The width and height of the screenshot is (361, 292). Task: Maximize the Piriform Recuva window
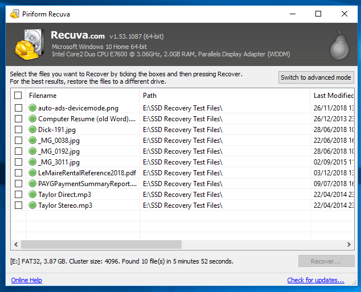point(318,14)
